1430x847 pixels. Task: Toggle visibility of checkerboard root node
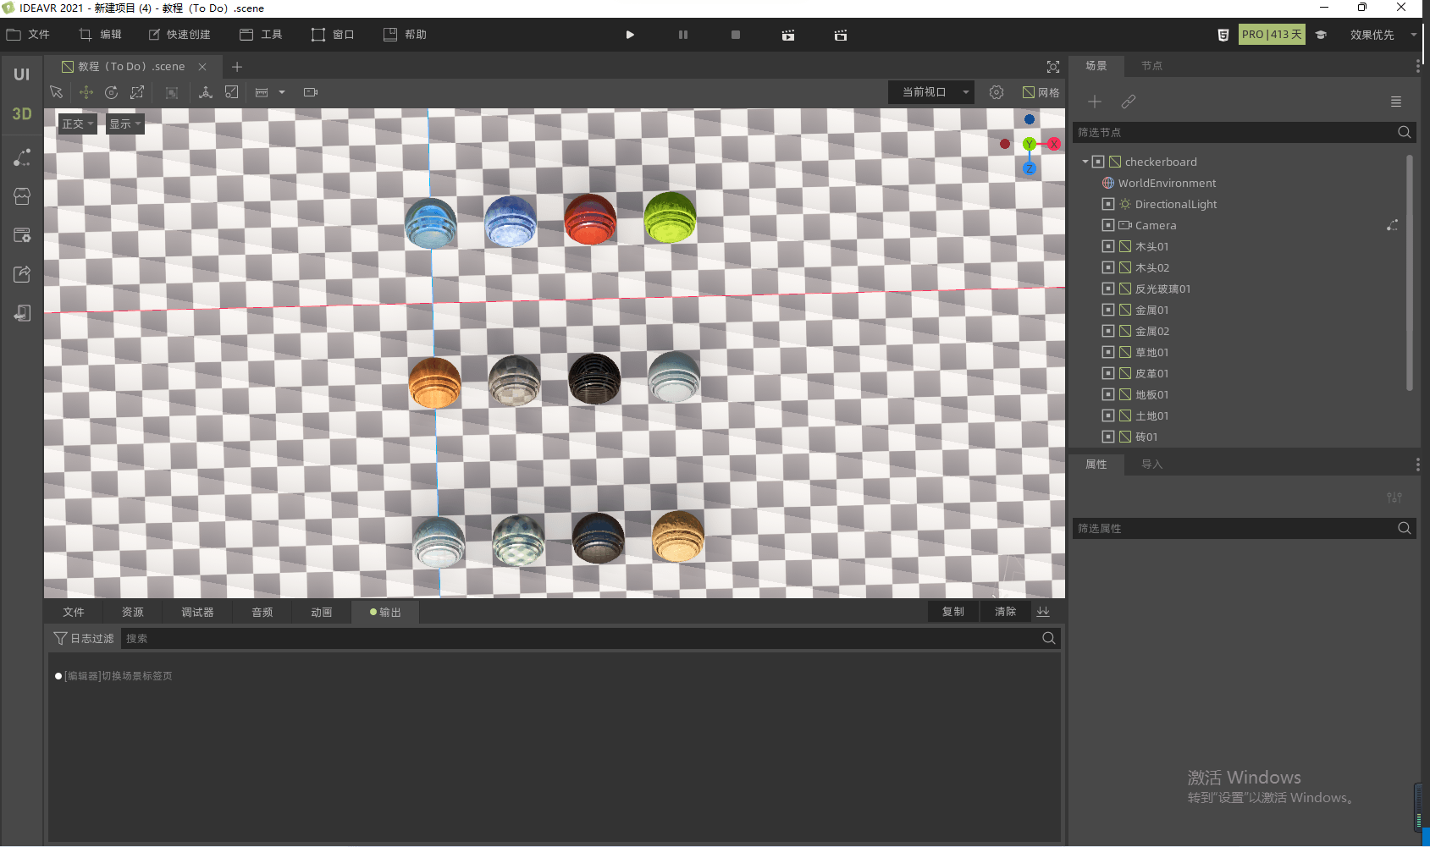click(x=1098, y=162)
